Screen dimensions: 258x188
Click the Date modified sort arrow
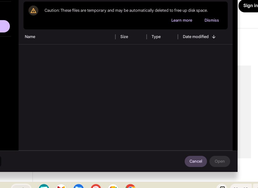pyautogui.click(x=214, y=37)
